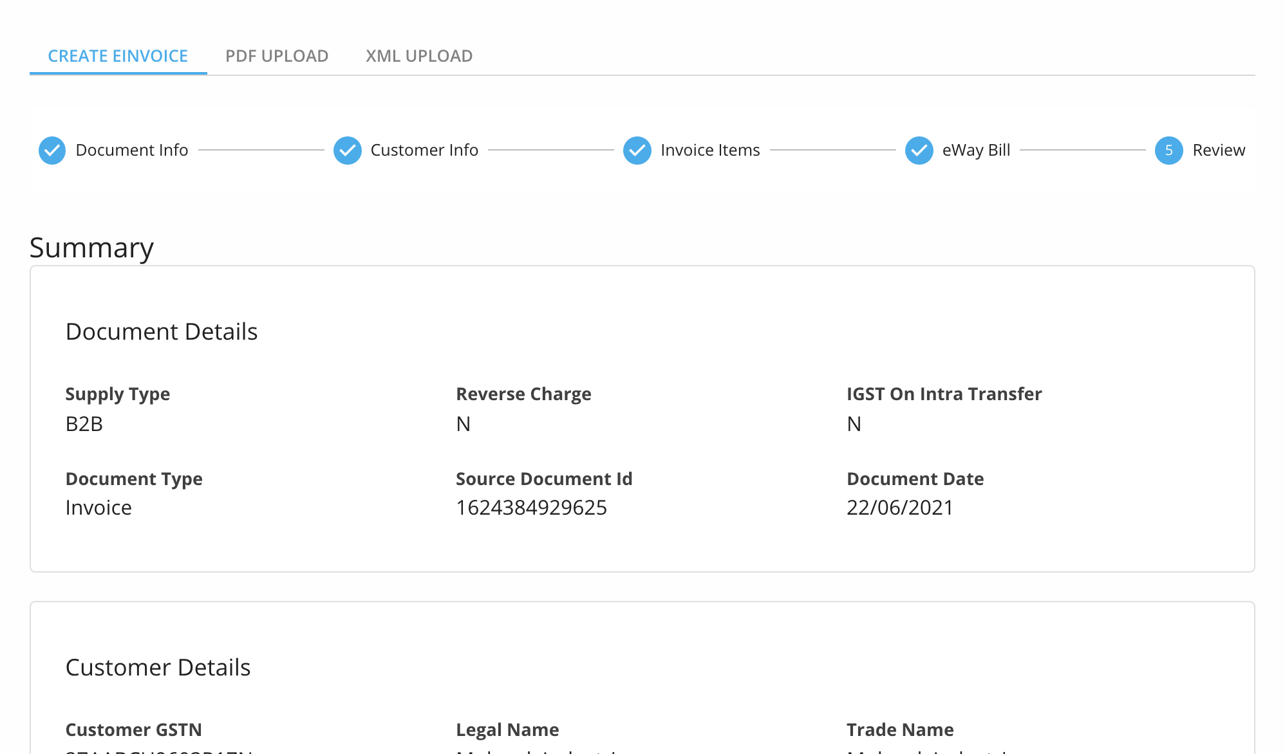
Task: Switch to the PDF Upload tab
Action: [x=277, y=56]
